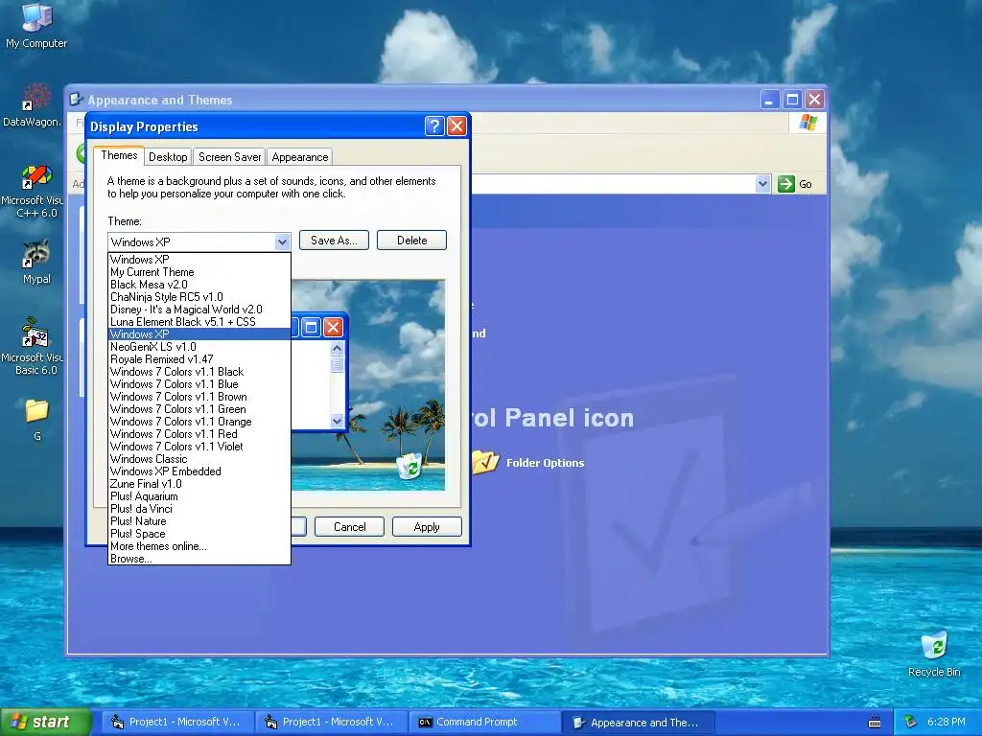Switch to the Desktop tab
The image size is (982, 736).
(x=168, y=157)
